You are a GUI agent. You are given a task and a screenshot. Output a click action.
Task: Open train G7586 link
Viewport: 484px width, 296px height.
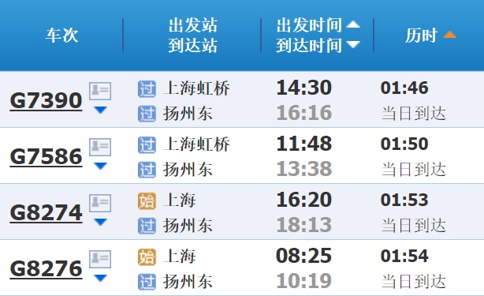click(46, 157)
